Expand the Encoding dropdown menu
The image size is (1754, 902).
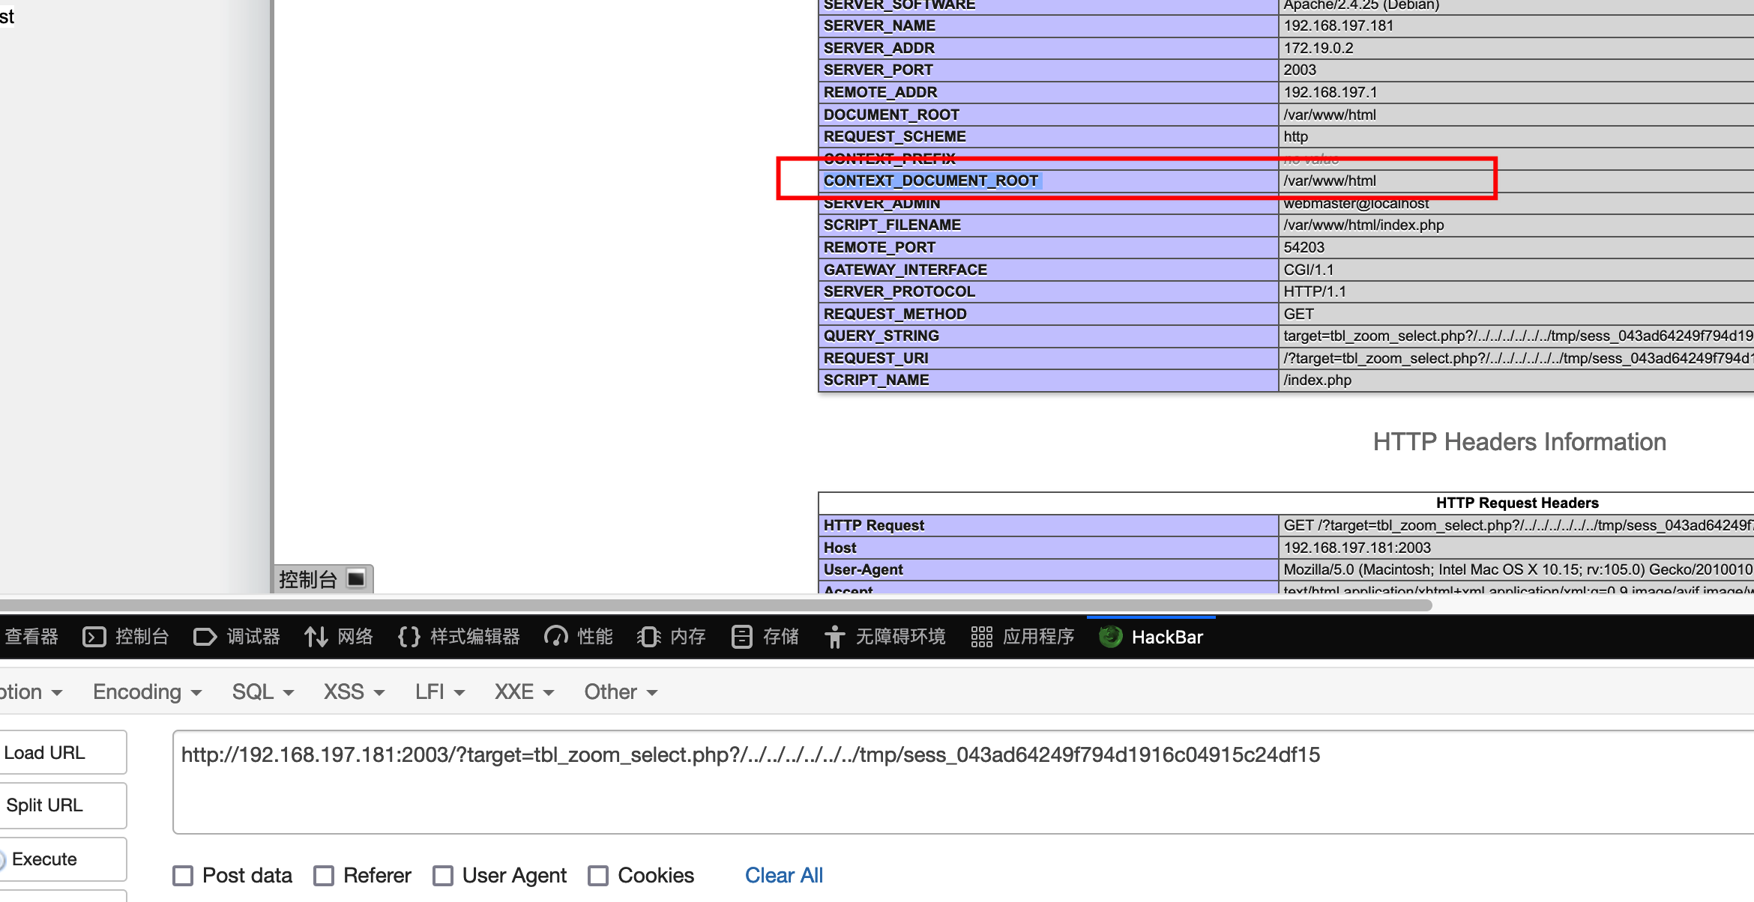click(148, 691)
